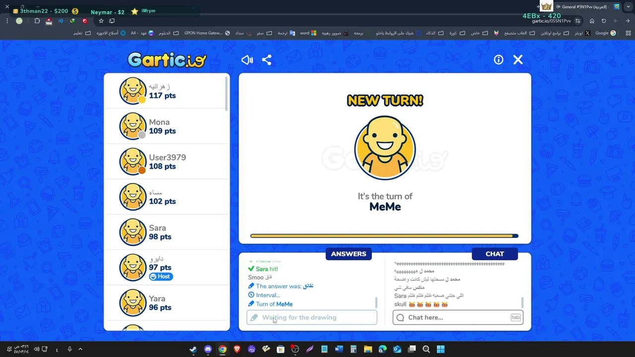
Task: Open the room info icon
Action: click(x=499, y=59)
